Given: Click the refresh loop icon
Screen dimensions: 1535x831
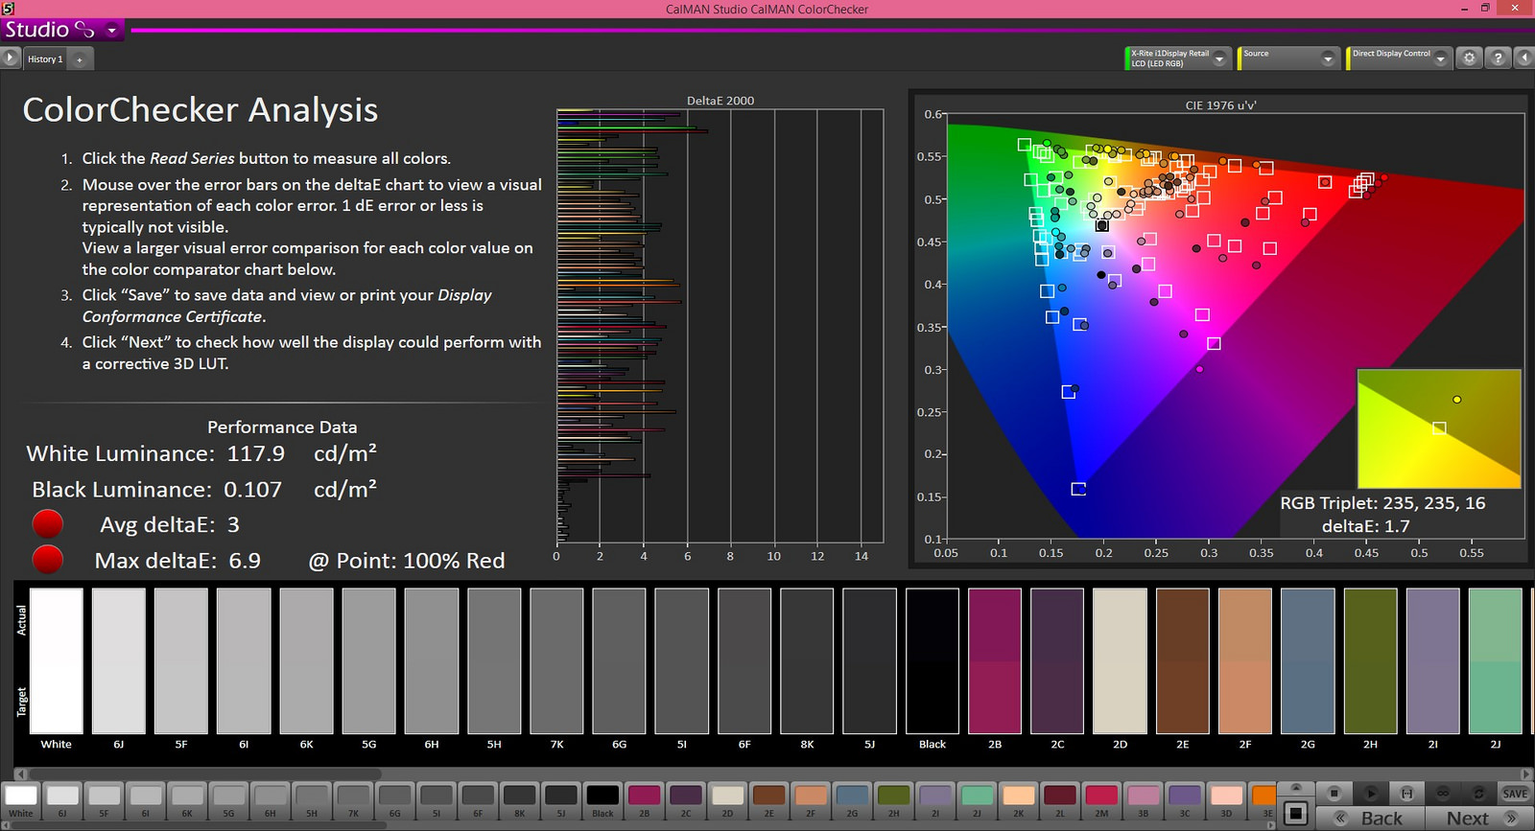Looking at the screenshot, I should pyautogui.click(x=1478, y=793).
